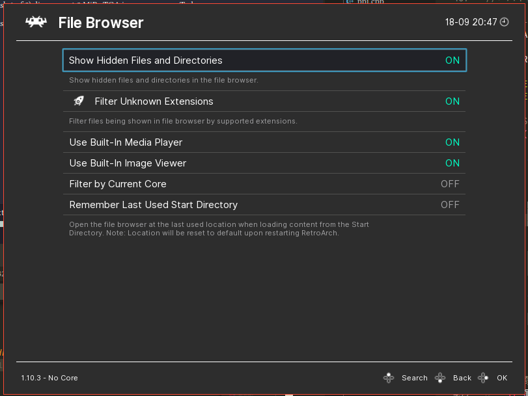
Task: Enable Filter by Current Core
Action: 264,184
